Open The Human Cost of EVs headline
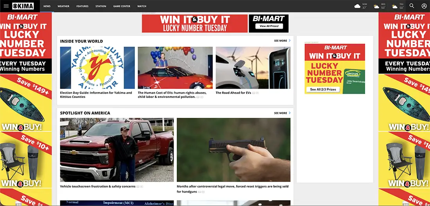This screenshot has width=430, height=206. click(x=172, y=95)
